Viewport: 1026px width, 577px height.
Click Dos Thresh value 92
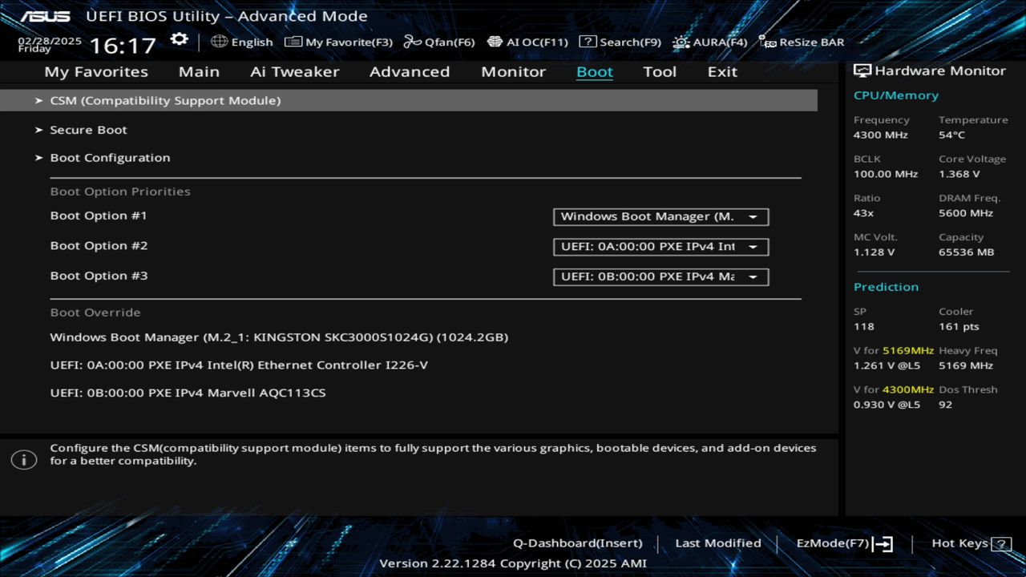tap(946, 405)
